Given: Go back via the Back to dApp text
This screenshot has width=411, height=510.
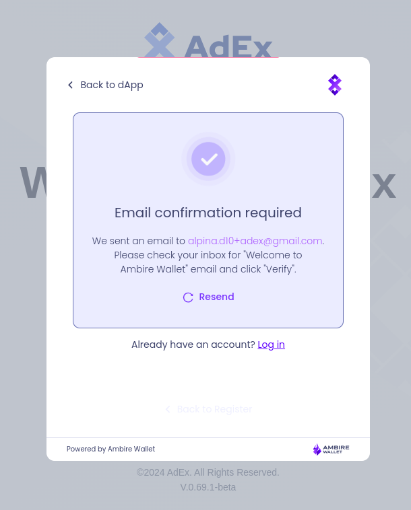Looking at the screenshot, I should point(112,85).
